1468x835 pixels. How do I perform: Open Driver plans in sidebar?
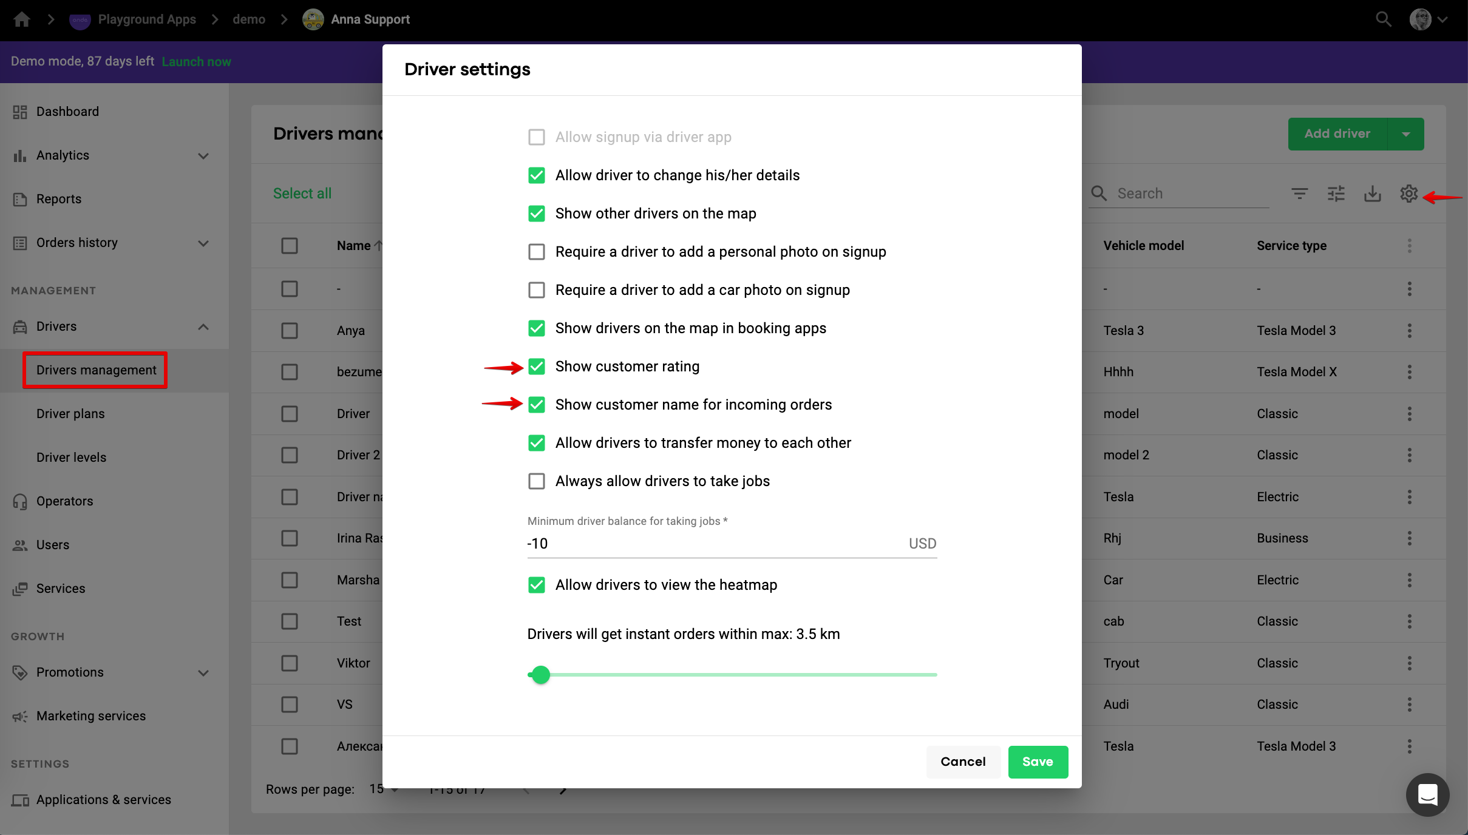(x=70, y=414)
